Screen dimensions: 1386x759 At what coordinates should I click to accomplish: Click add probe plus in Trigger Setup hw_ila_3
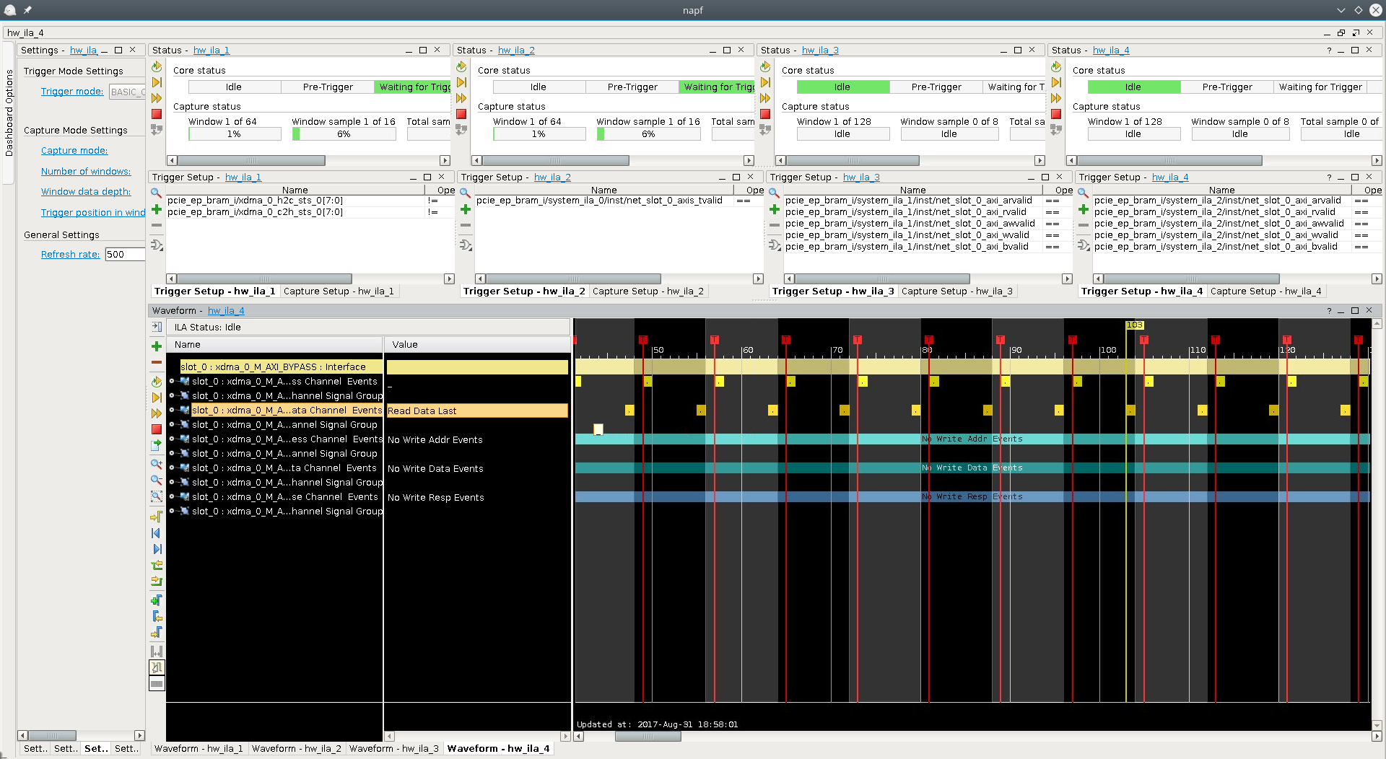pos(775,209)
